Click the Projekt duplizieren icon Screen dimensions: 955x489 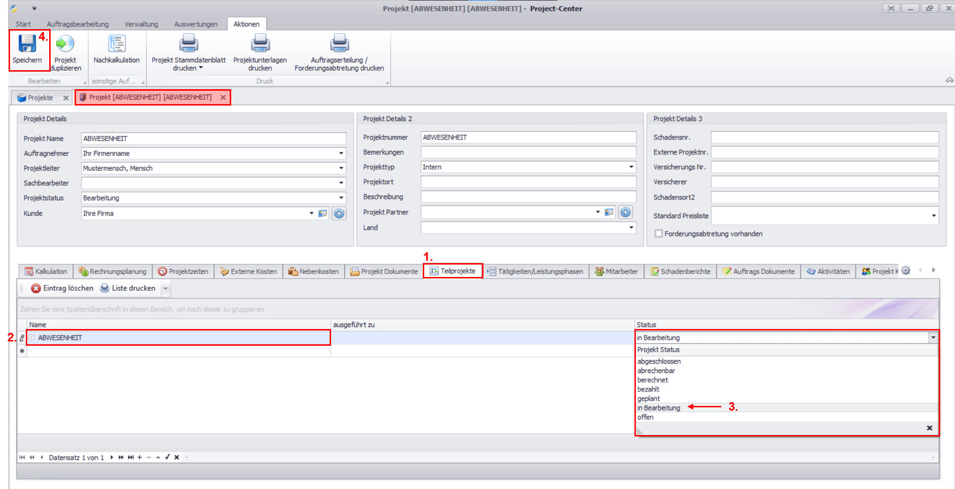click(x=65, y=44)
